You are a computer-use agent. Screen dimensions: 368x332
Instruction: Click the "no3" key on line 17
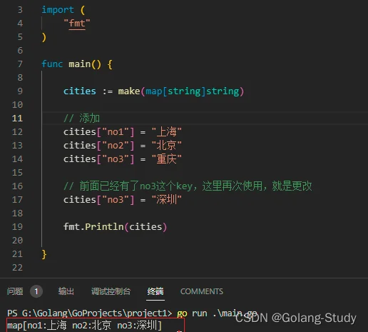[116, 200]
